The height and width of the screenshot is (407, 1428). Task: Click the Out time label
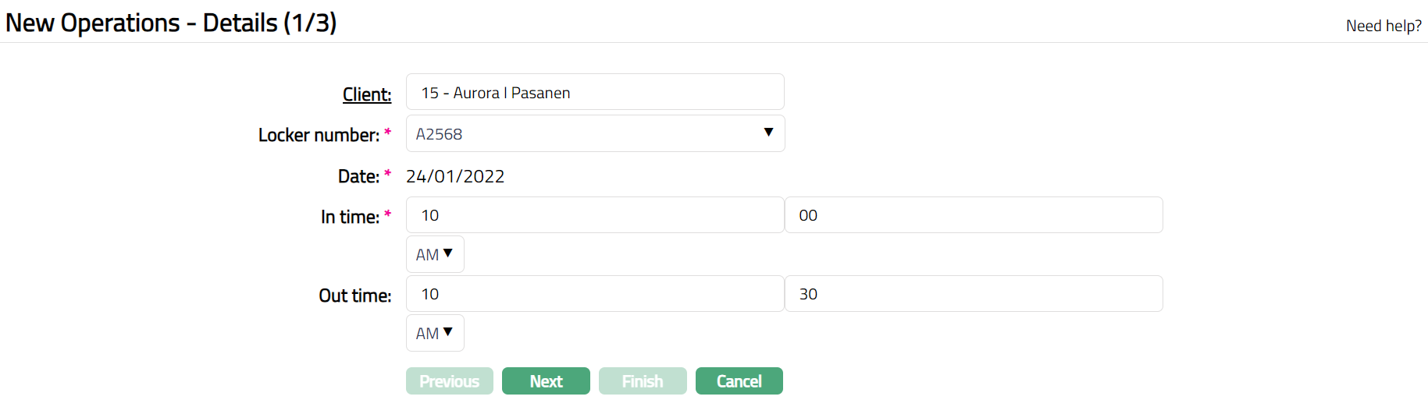point(354,296)
